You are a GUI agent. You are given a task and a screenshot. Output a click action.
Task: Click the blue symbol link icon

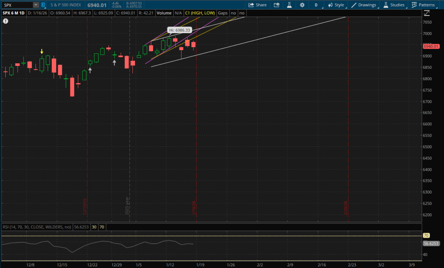pos(43,5)
